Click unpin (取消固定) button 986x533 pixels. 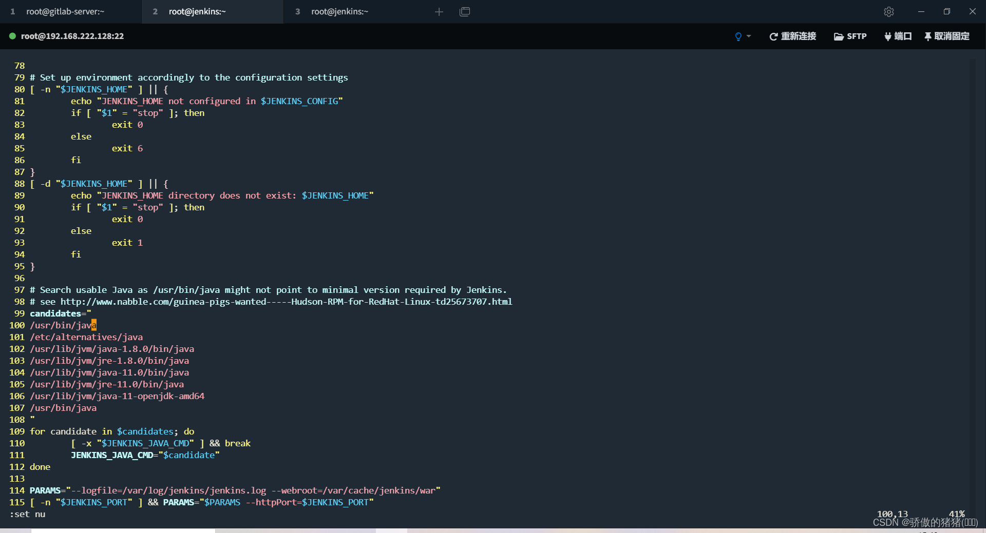pyautogui.click(x=946, y=36)
